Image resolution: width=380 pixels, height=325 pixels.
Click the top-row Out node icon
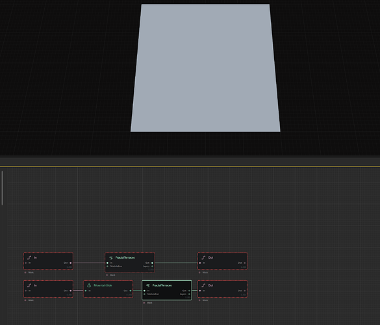[203, 257]
